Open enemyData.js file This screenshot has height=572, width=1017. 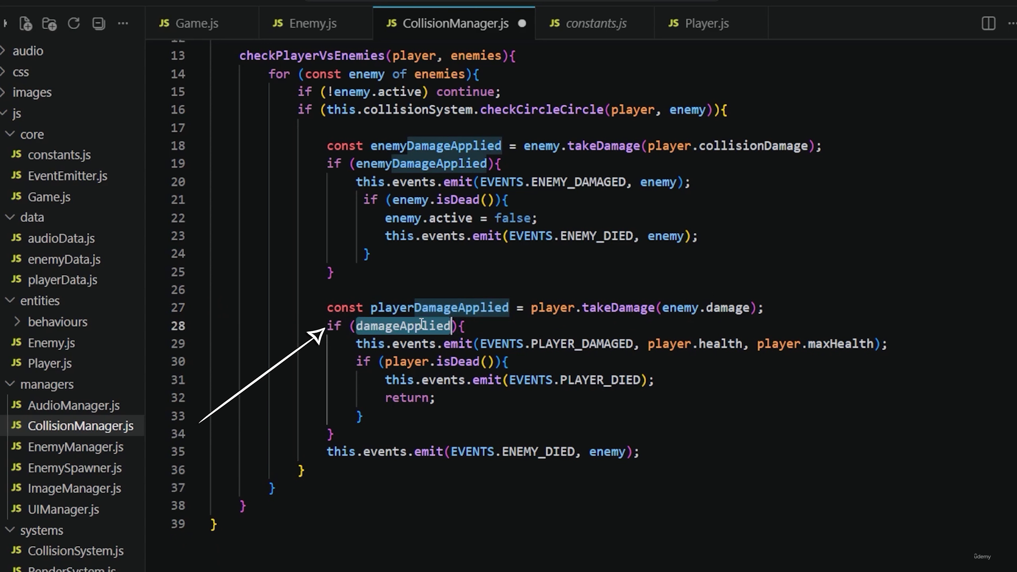point(64,259)
